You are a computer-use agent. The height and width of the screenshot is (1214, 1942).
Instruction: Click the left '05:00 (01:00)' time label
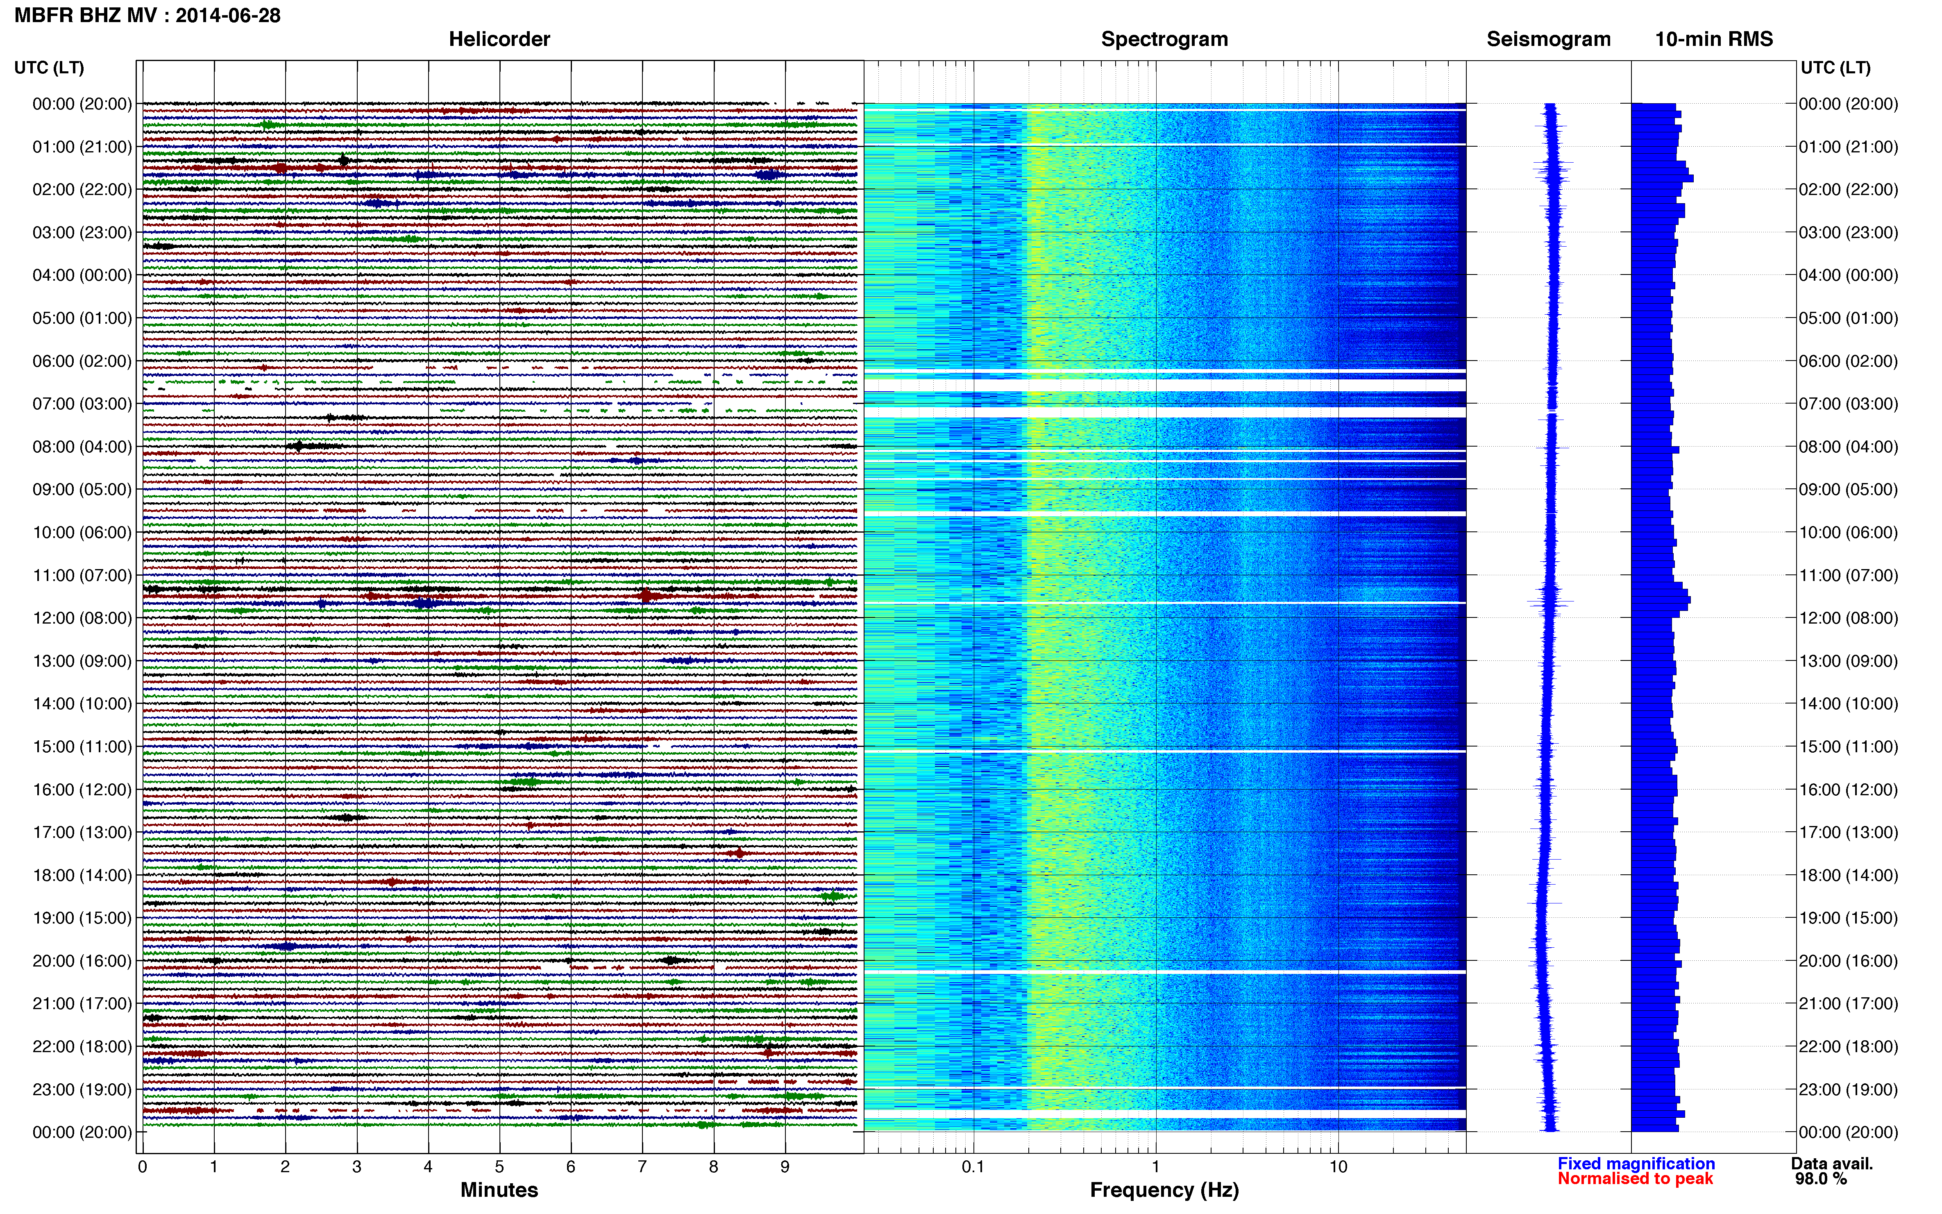(82, 318)
